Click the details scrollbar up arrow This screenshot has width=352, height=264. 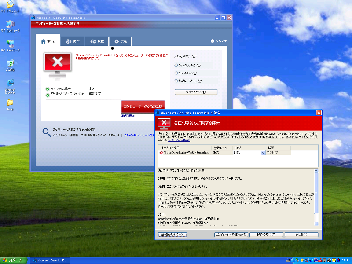[316, 171]
